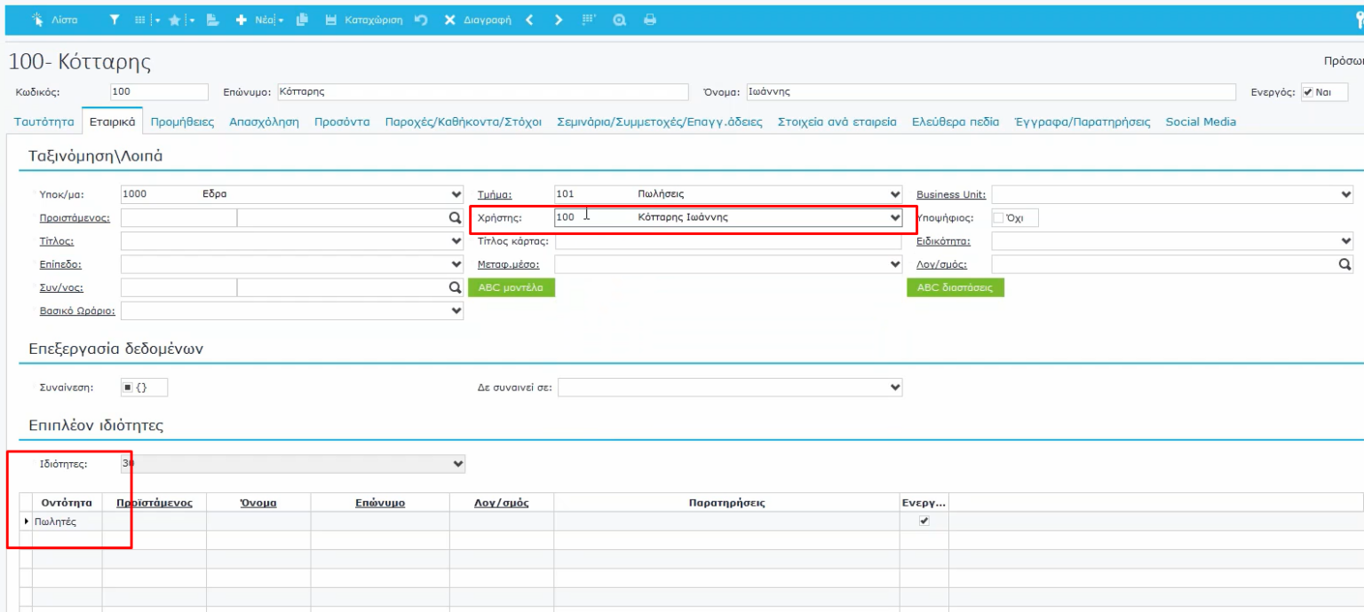Open the Υποκ/μα dropdown
The image size is (1364, 612).
(456, 194)
